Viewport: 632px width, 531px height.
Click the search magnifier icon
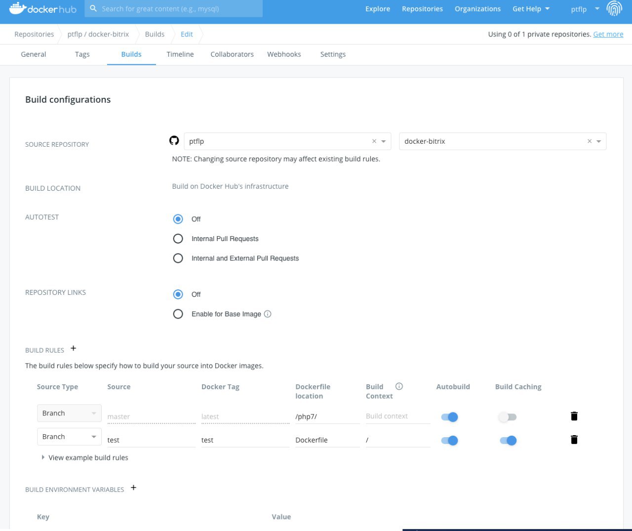[93, 9]
